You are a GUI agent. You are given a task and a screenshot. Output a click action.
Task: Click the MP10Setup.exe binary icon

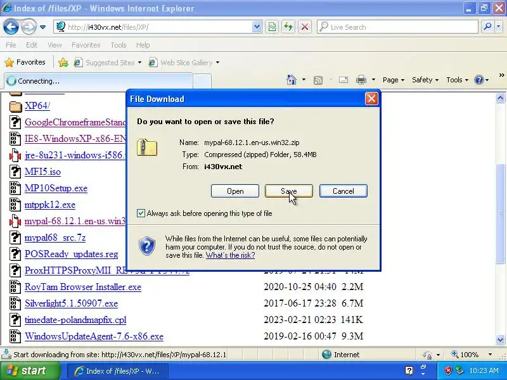click(x=15, y=188)
